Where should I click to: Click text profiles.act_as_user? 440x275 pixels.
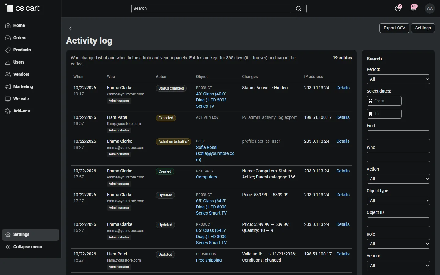(261, 141)
